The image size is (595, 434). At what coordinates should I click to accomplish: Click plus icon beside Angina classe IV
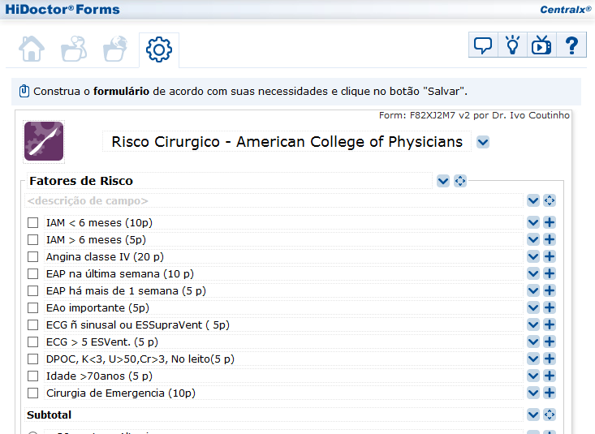[x=550, y=256]
